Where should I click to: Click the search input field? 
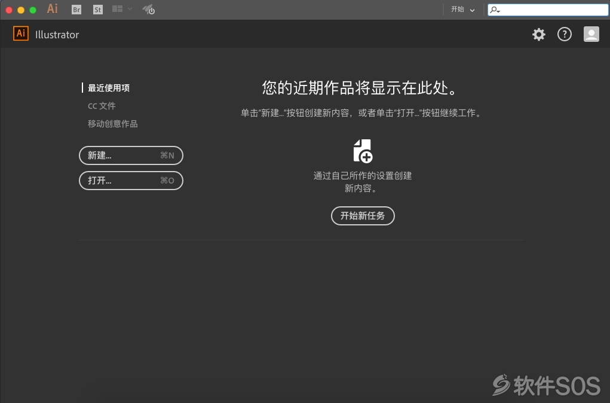pyautogui.click(x=548, y=10)
